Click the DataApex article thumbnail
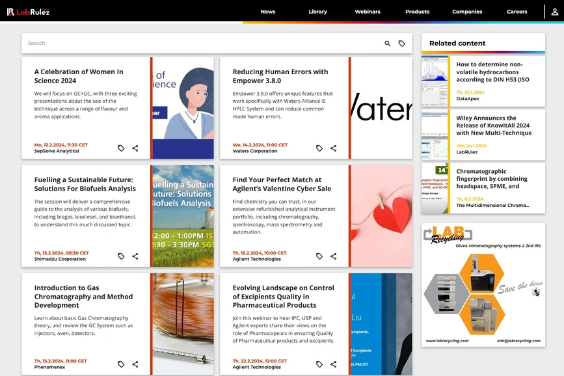The image size is (564, 376). 435,81
